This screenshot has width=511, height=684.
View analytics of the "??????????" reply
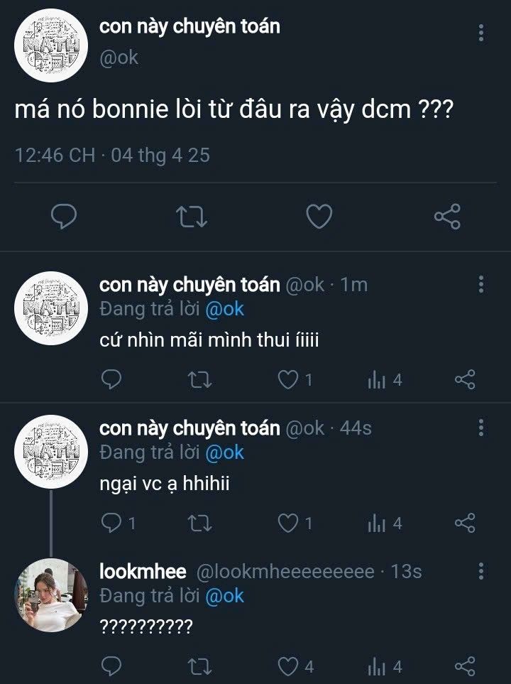(385, 667)
